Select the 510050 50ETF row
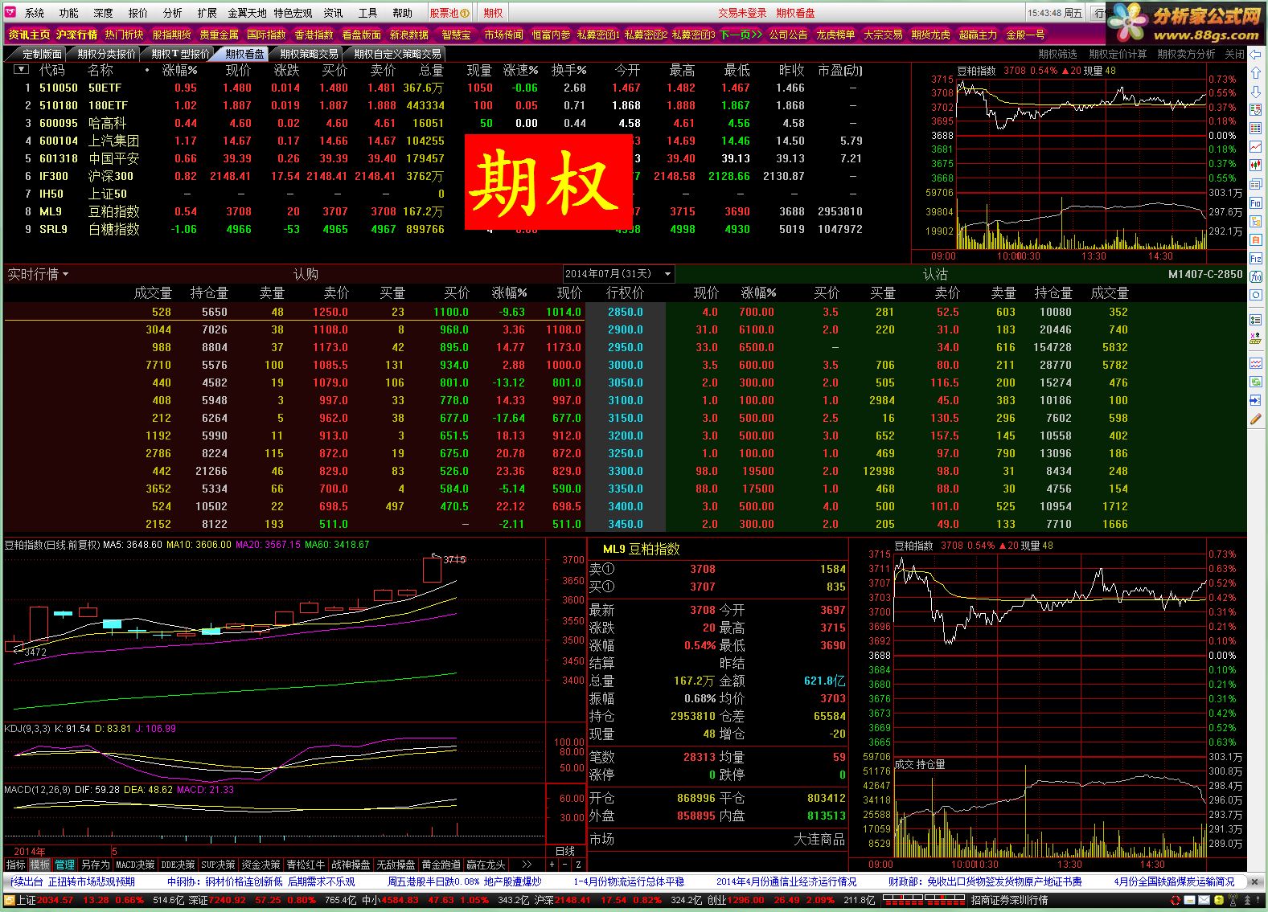 click(x=454, y=88)
